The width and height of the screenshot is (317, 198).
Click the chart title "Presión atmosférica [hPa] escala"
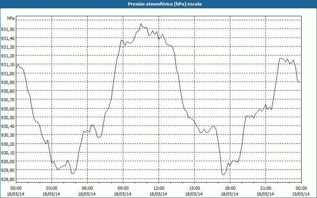click(x=158, y=4)
